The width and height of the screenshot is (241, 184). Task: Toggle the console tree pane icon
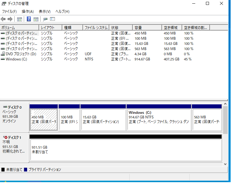[x=20, y=19]
